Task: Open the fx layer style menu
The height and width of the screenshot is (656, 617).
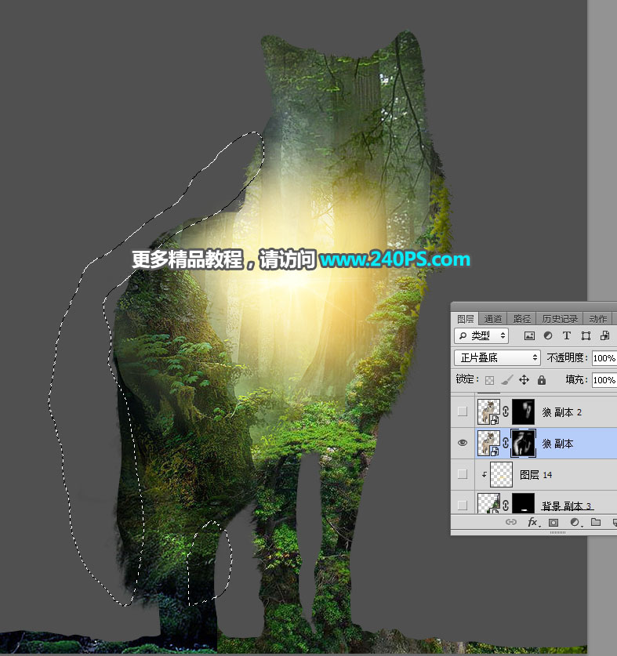Action: pyautogui.click(x=533, y=522)
